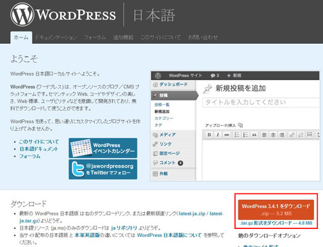
Task: Click the comment count badge beside コメント
Action: (180, 163)
